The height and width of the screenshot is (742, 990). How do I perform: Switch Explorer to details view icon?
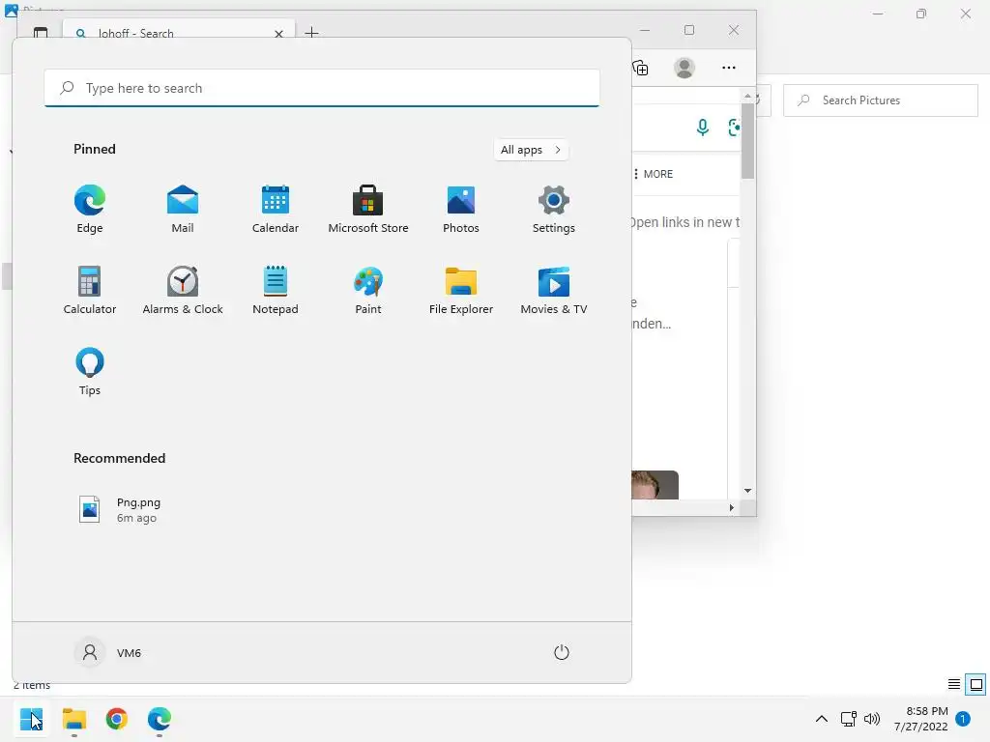(x=954, y=685)
